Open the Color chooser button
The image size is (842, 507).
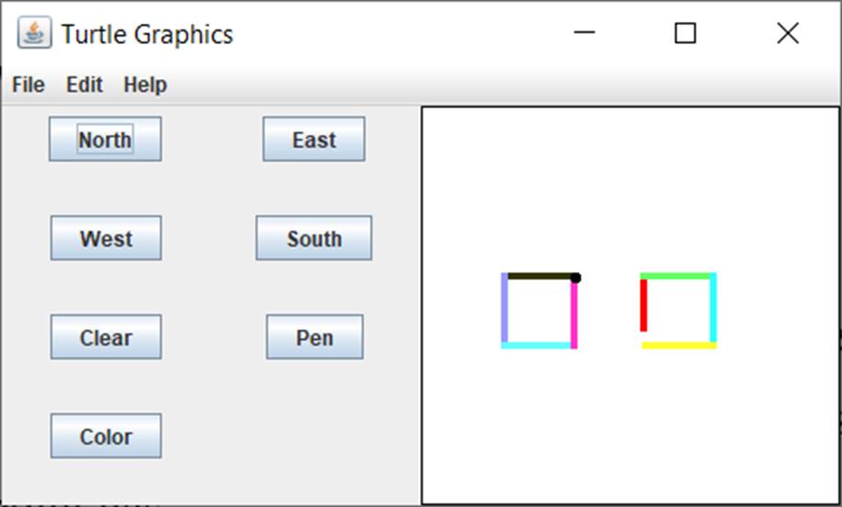coord(106,436)
